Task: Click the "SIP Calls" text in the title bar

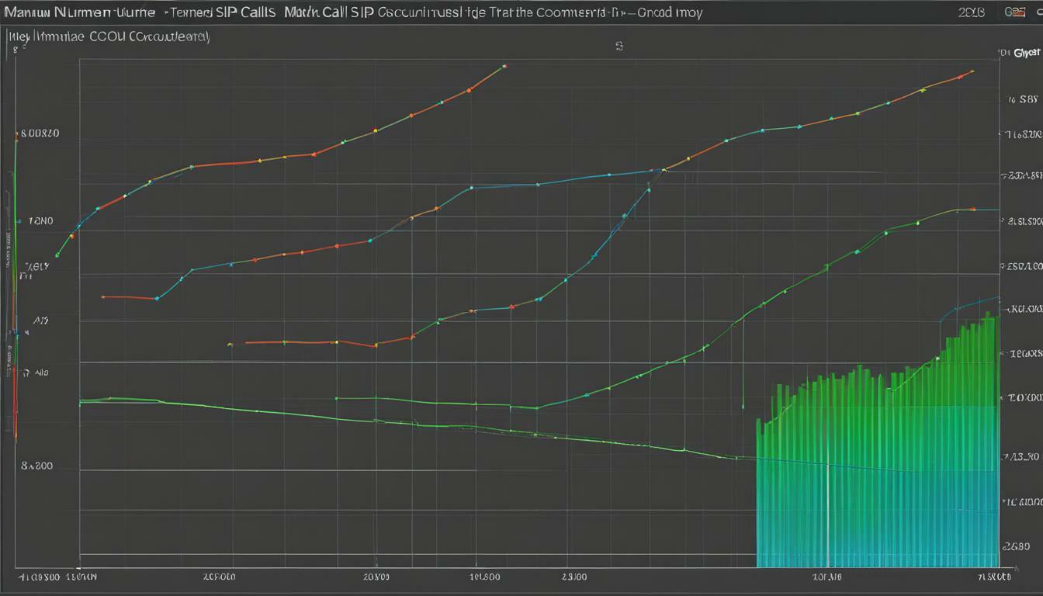Action: (224, 12)
